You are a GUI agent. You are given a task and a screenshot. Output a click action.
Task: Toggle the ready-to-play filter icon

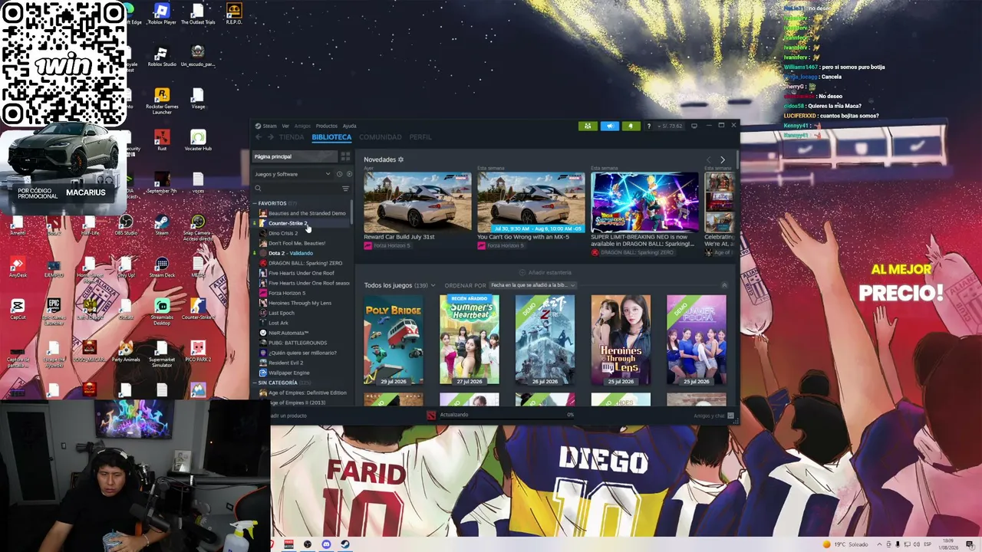pyautogui.click(x=348, y=174)
